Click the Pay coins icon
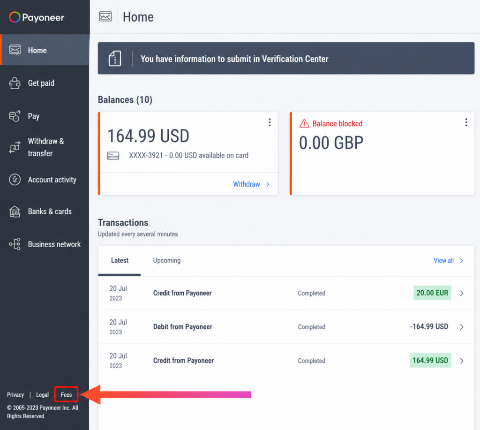 [15, 116]
